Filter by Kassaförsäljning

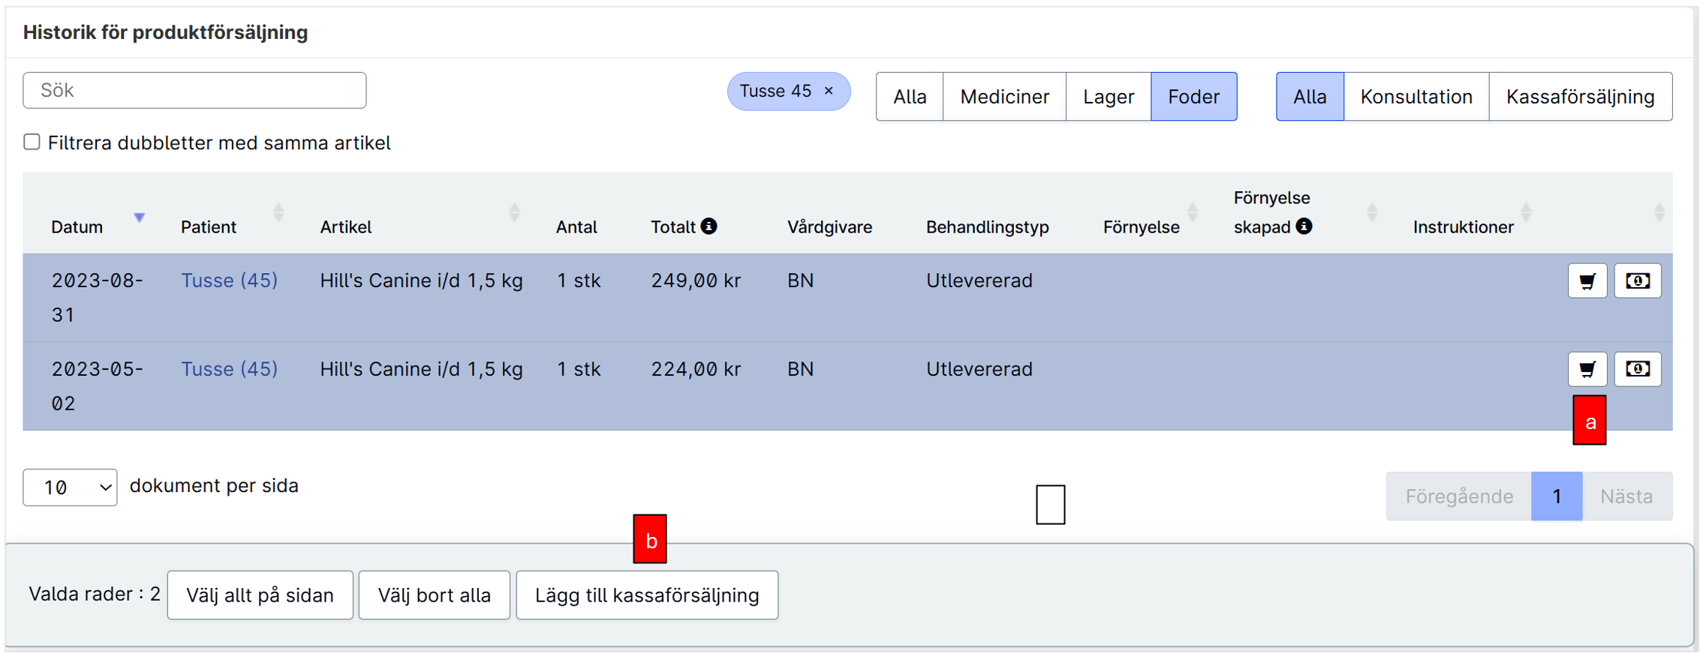pyautogui.click(x=1581, y=97)
